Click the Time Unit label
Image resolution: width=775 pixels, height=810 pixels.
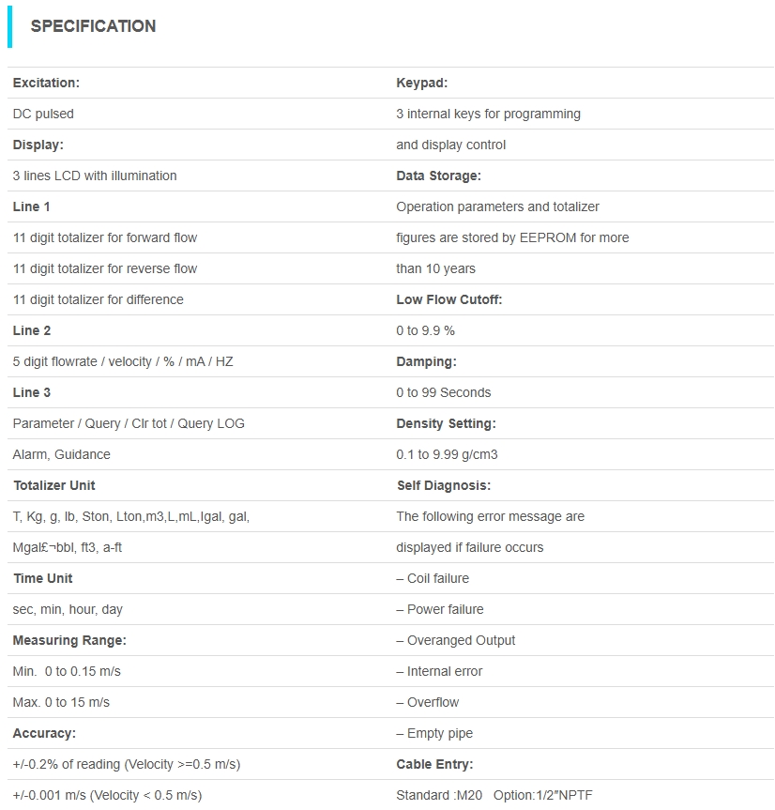pyautogui.click(x=42, y=578)
